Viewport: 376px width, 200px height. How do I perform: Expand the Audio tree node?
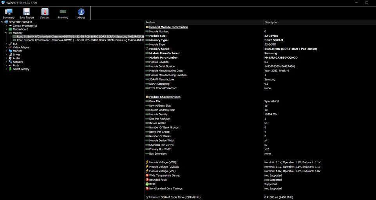coord(7,58)
